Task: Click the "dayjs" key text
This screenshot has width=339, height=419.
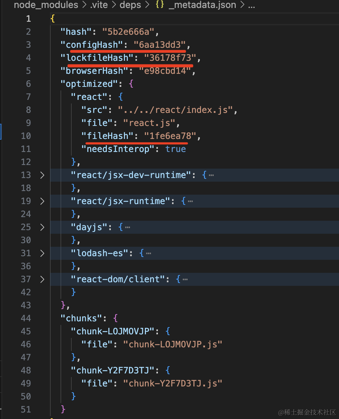Action: pyautogui.click(x=89, y=227)
